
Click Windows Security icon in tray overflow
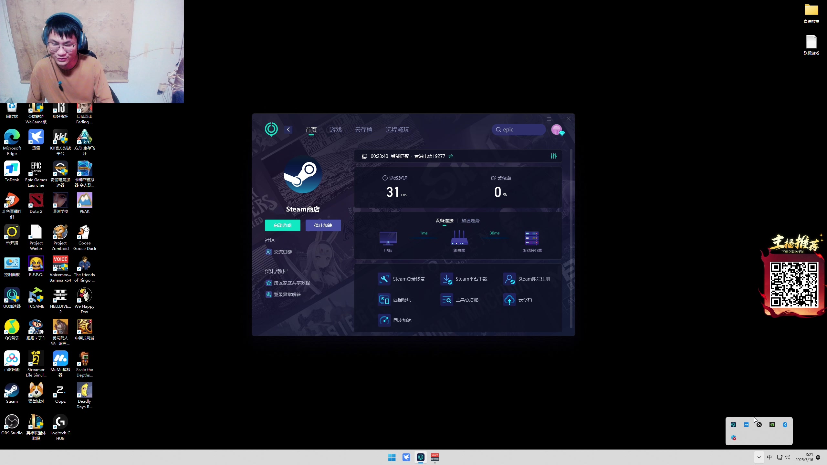[x=733, y=438]
